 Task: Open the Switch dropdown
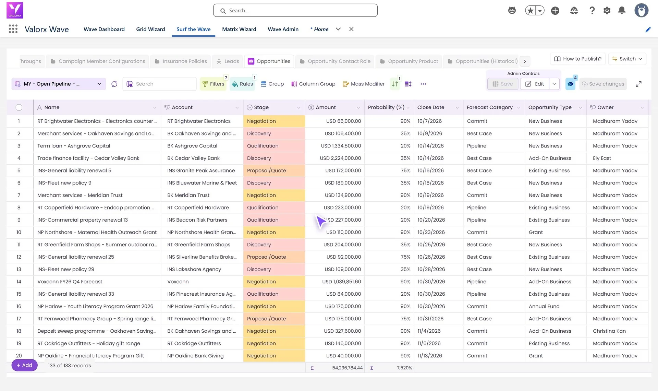(627, 59)
